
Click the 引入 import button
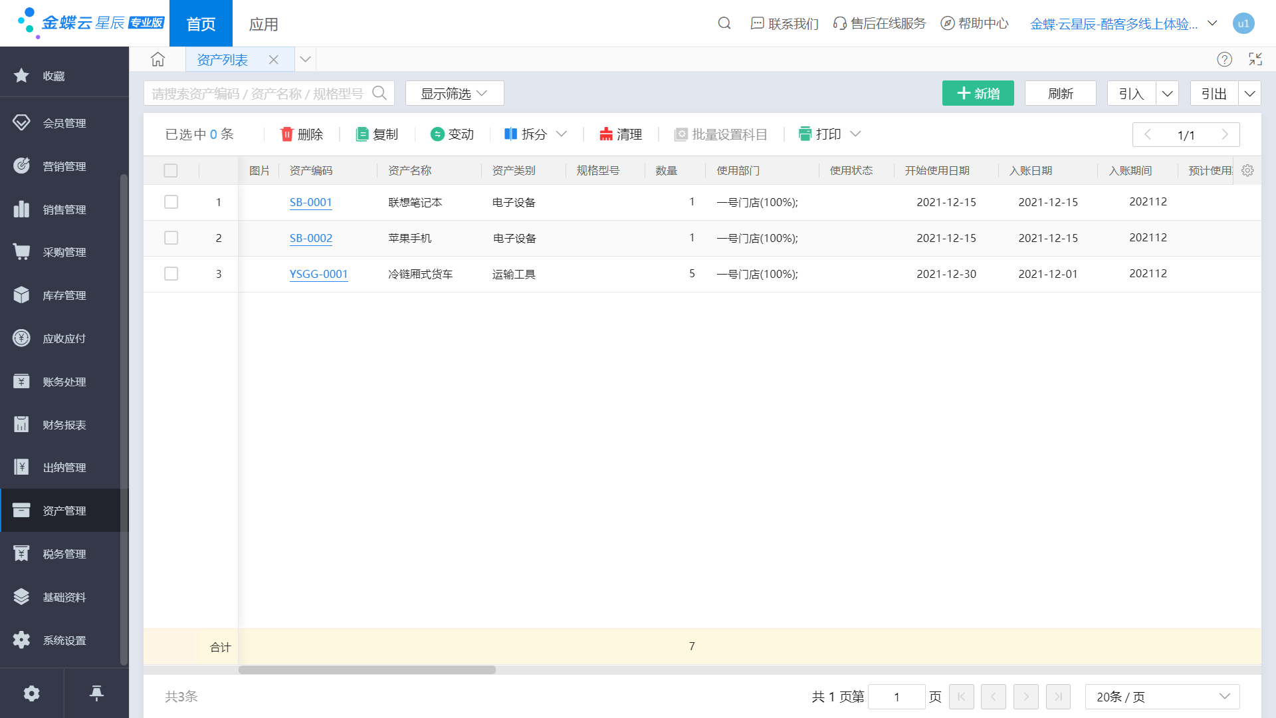point(1131,93)
